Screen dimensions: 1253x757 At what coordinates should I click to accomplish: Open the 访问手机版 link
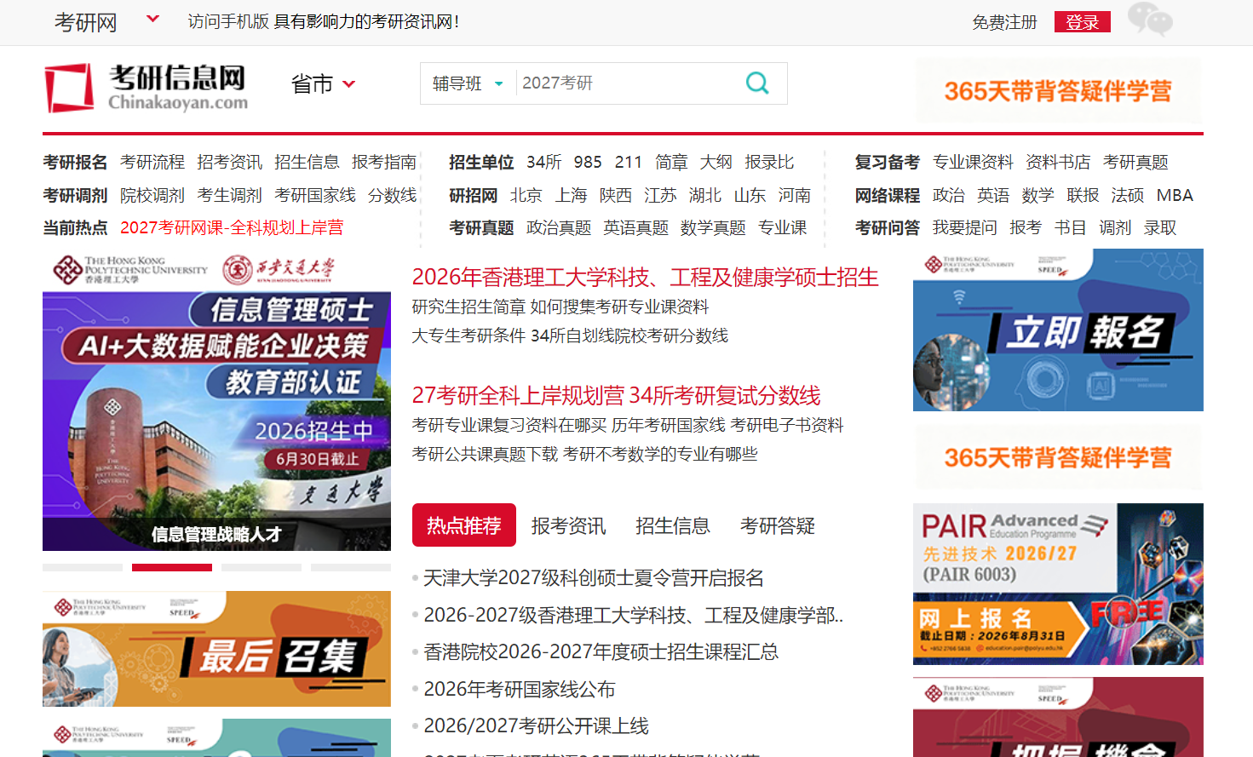228,21
